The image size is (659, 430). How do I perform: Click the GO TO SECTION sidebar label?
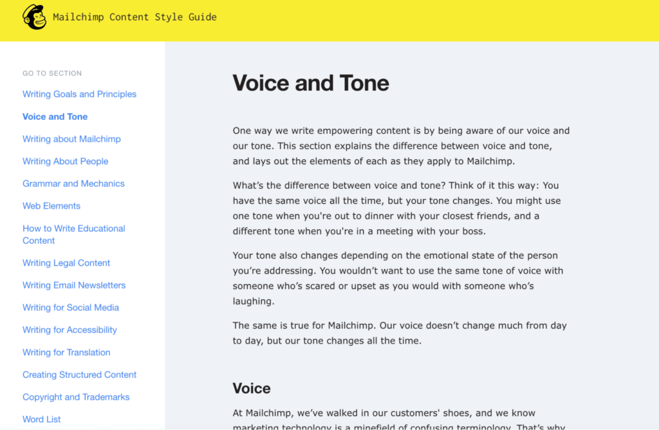52,73
